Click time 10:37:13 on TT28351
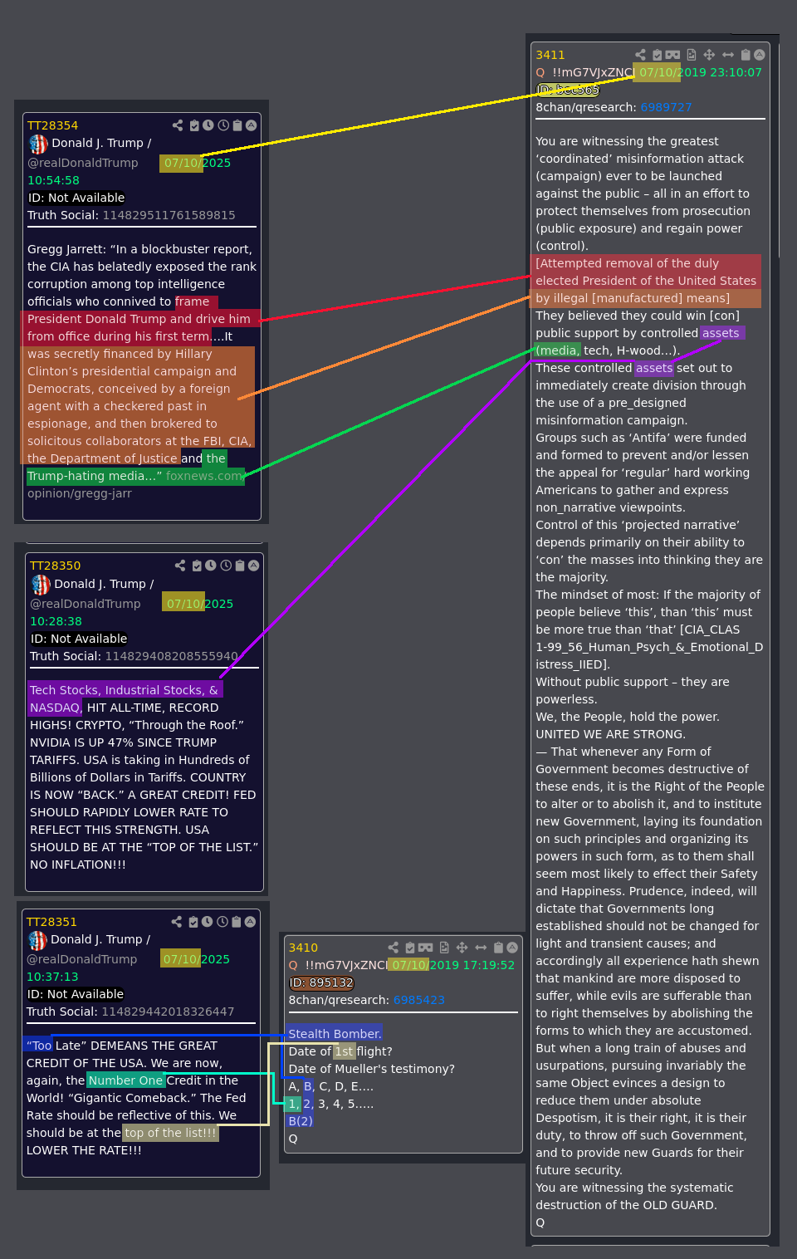The image size is (797, 1259). pos(52,977)
